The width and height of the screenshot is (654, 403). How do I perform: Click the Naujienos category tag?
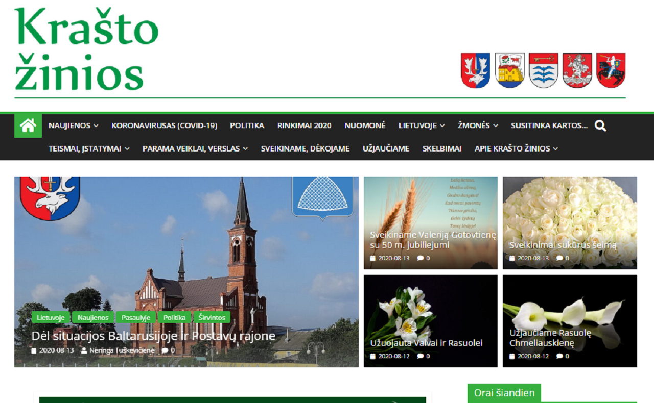pyautogui.click(x=93, y=317)
